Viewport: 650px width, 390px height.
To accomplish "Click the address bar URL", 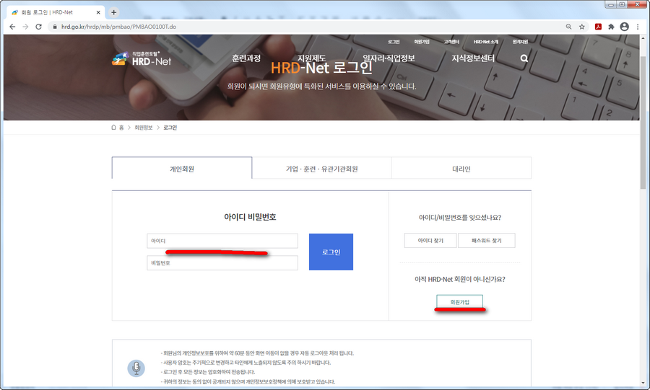I will [x=118, y=27].
